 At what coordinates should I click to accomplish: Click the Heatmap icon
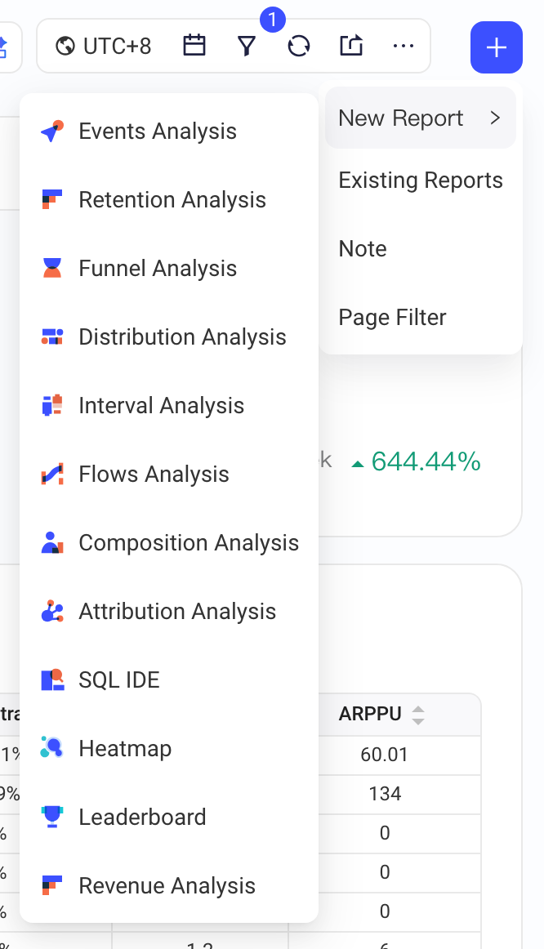click(52, 748)
